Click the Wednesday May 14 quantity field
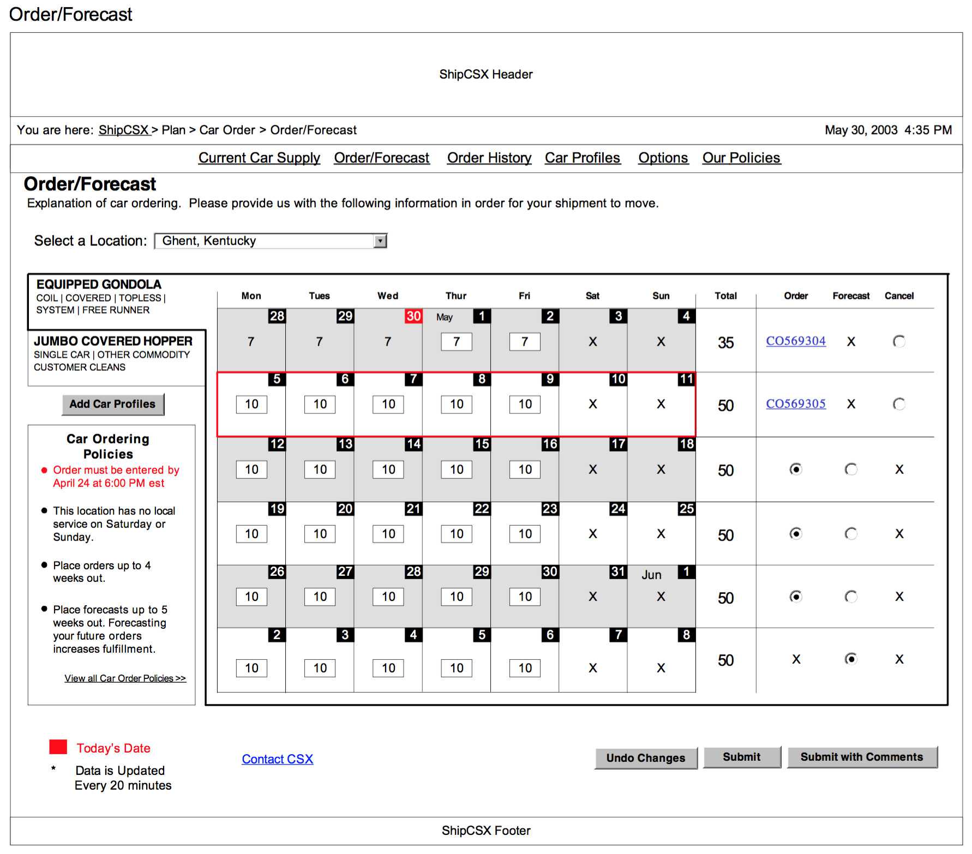The height and width of the screenshot is (854, 972). (388, 470)
